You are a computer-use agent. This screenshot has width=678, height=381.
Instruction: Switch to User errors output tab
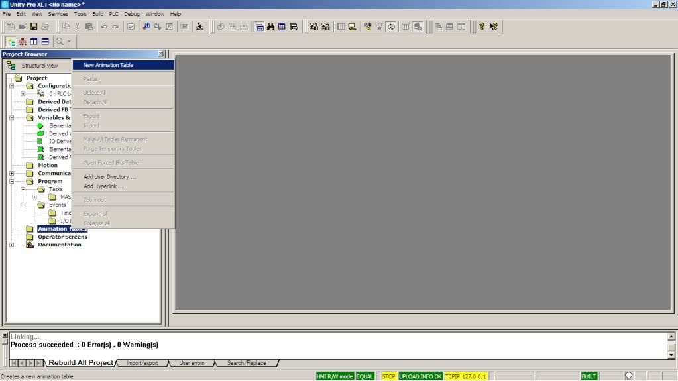(x=192, y=363)
